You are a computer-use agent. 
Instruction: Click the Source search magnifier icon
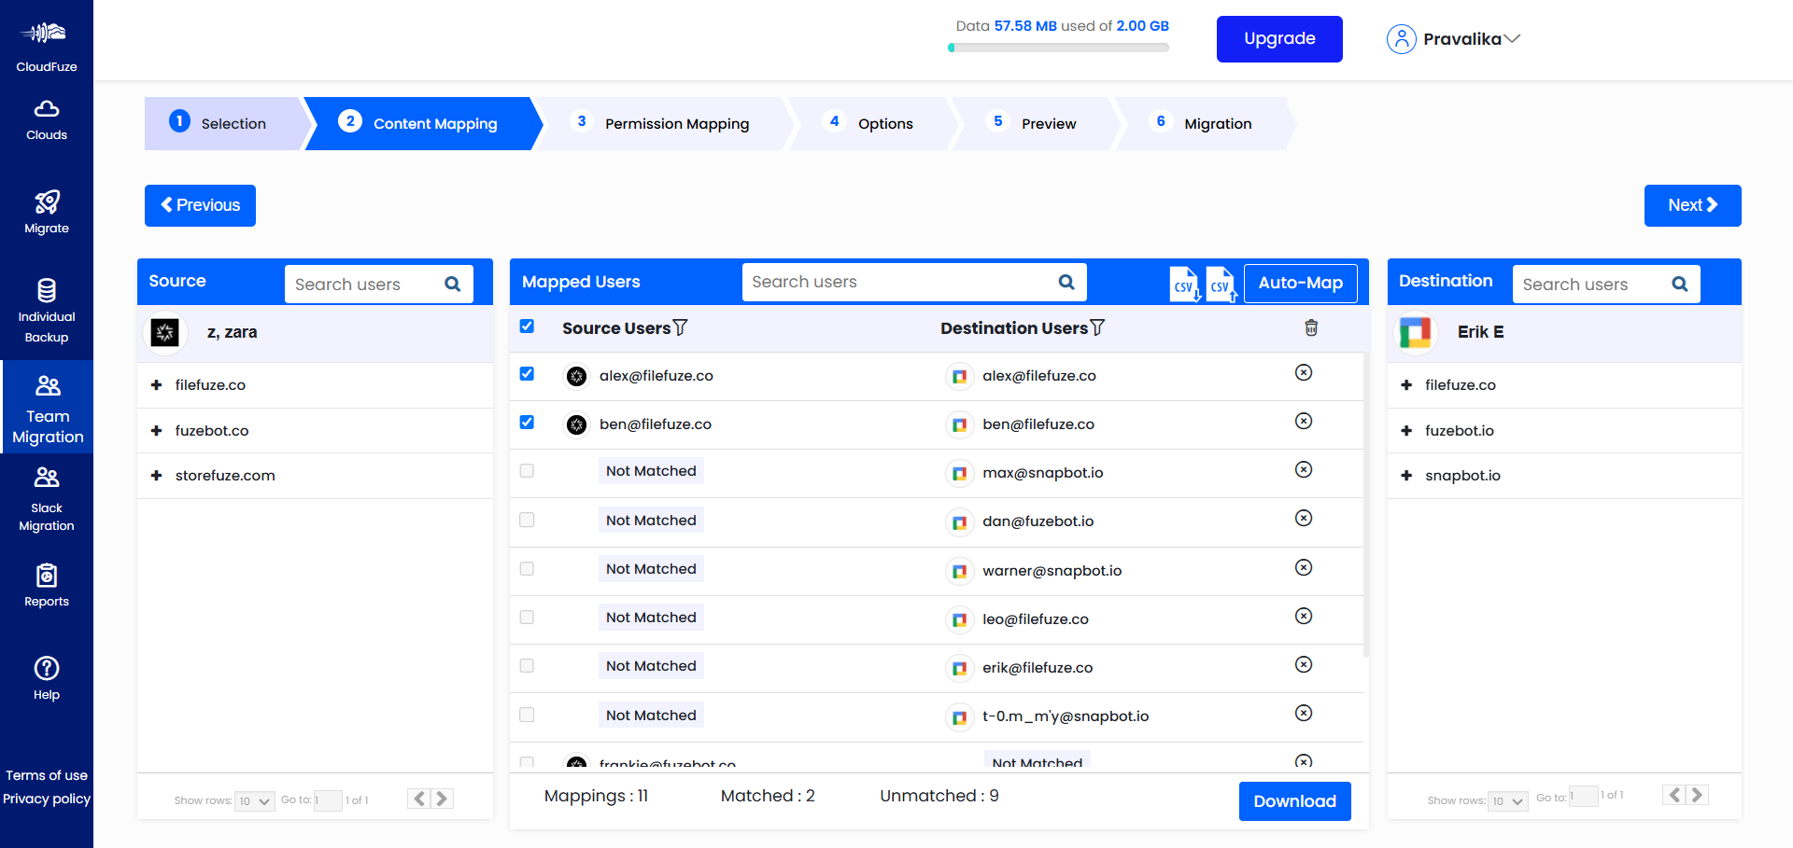(x=453, y=285)
